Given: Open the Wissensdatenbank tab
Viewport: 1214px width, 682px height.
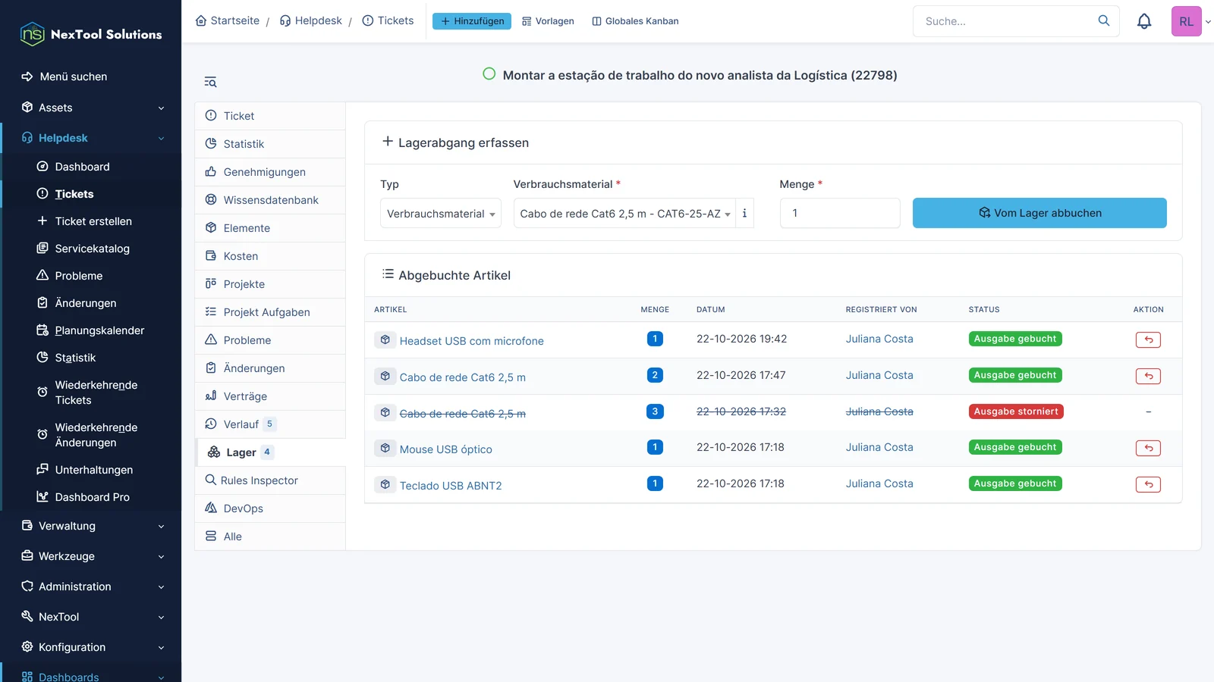Looking at the screenshot, I should [270, 200].
